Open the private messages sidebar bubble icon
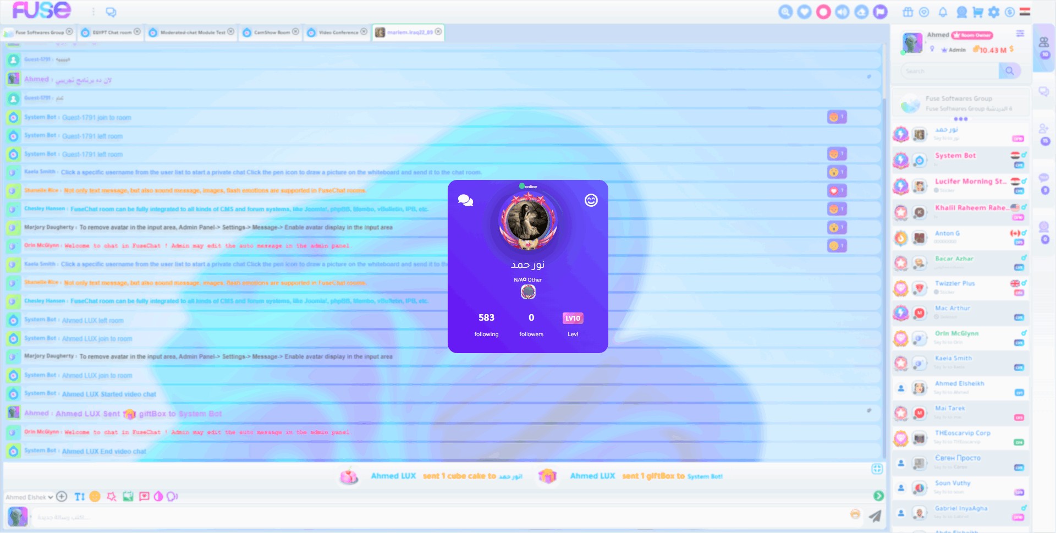Screen dimensions: 1056x533 pos(1043,91)
